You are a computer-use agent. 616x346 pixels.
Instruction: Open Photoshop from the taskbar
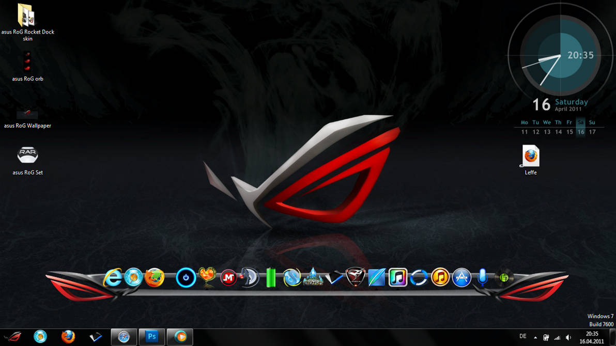point(151,336)
